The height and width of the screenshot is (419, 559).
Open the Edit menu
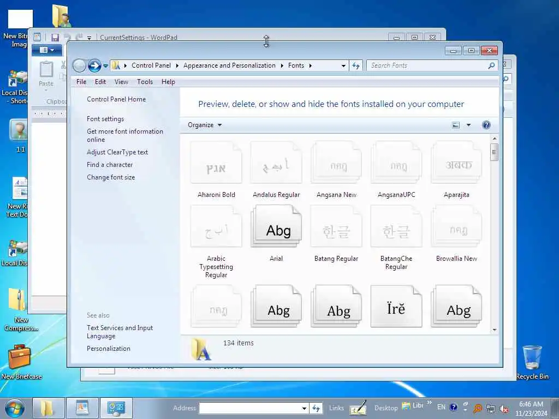click(100, 82)
